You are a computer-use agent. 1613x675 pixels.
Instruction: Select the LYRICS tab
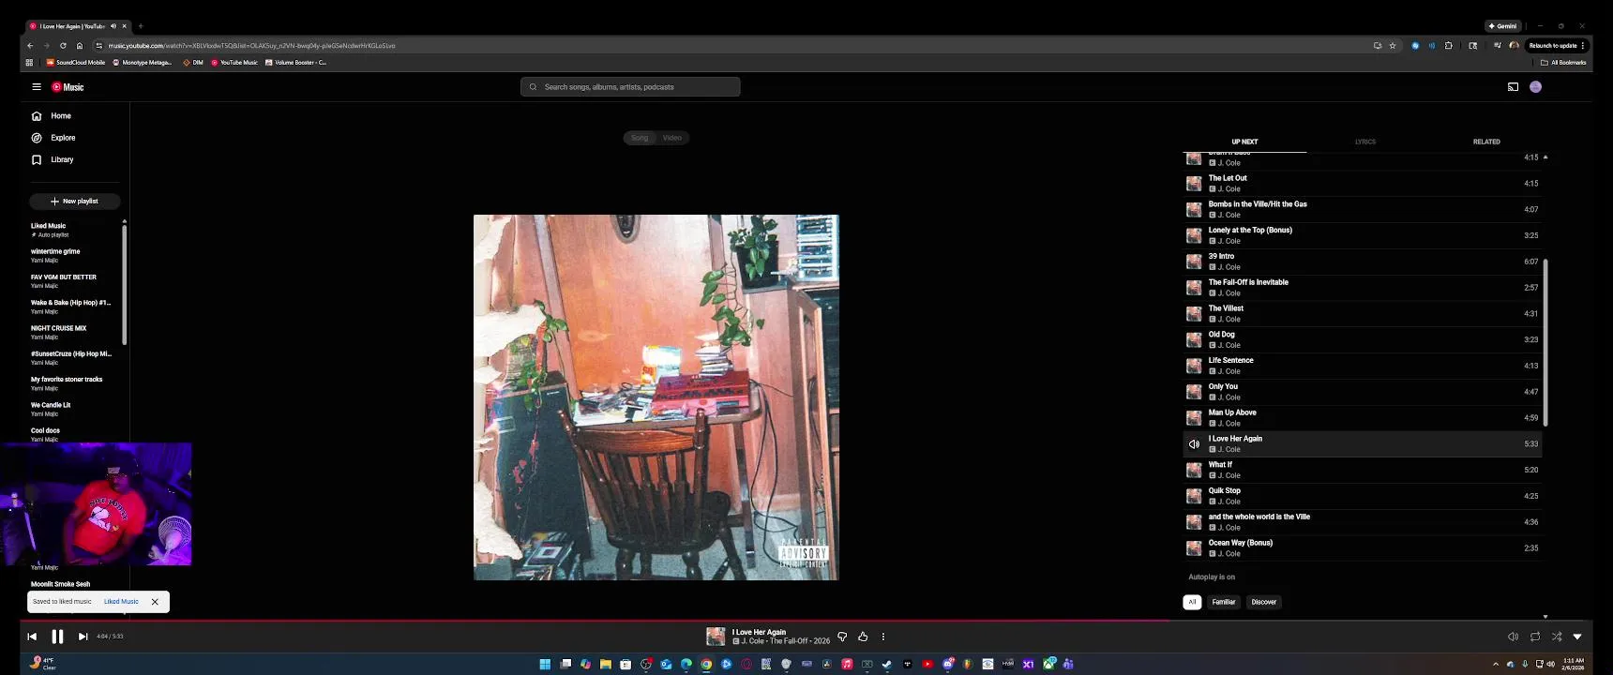point(1365,142)
